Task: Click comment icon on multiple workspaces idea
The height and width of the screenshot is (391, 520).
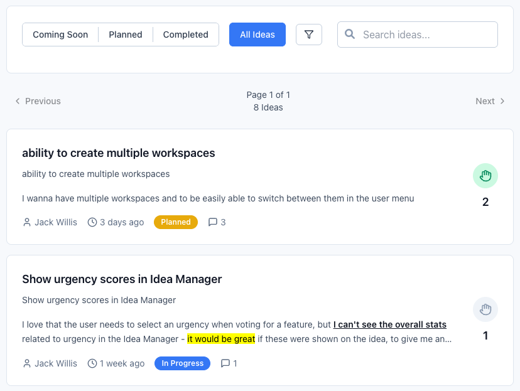Action: (x=213, y=222)
